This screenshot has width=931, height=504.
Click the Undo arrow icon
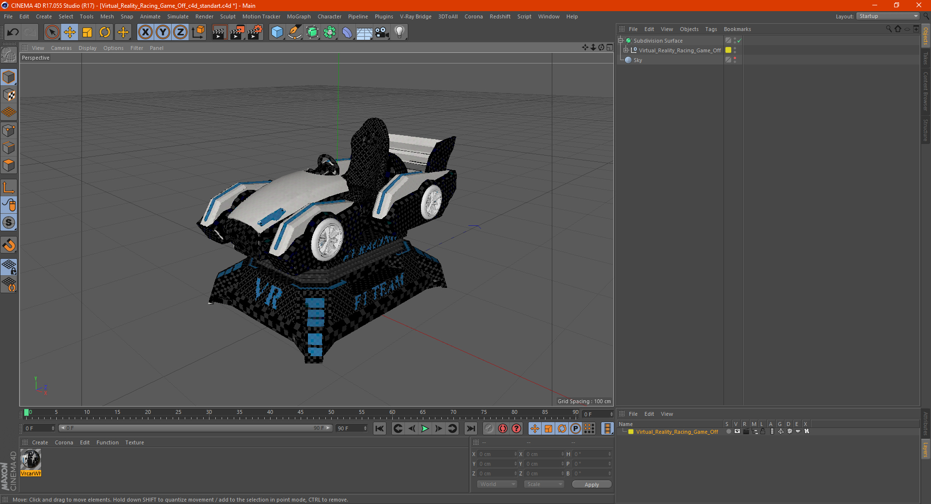click(x=13, y=32)
